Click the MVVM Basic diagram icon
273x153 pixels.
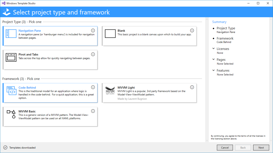pos(11,114)
